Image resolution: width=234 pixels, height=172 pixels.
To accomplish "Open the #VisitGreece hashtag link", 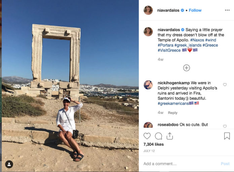I will pyautogui.click(x=169, y=50).
